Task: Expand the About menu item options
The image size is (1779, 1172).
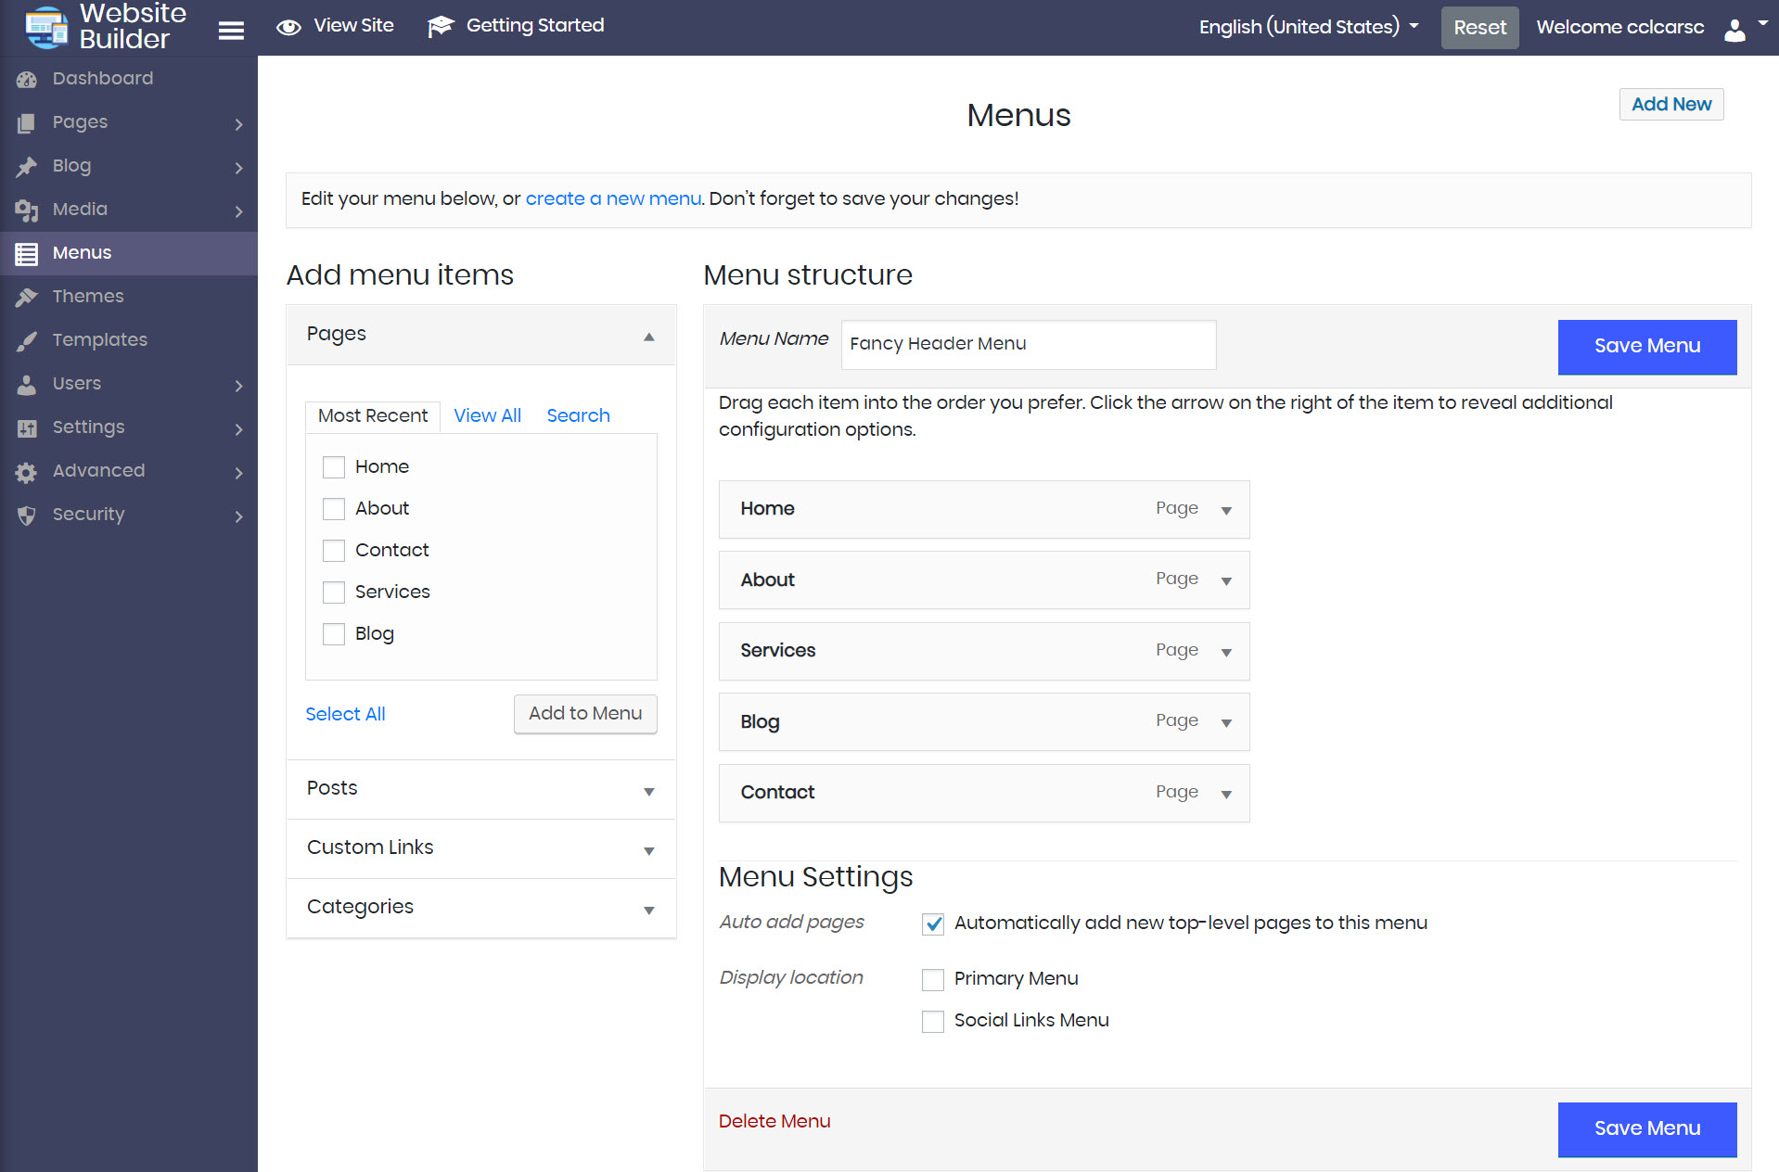Action: pyautogui.click(x=1226, y=581)
